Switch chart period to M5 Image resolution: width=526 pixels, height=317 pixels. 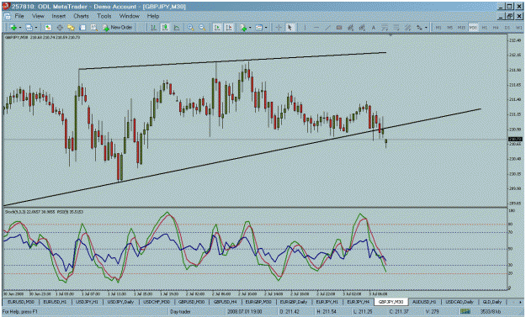(x=450, y=28)
